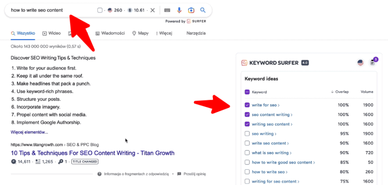Image resolution: width=388 pixels, height=185 pixels.
Task: Click the "what is seo writing" keyword
Action: pos(270,153)
